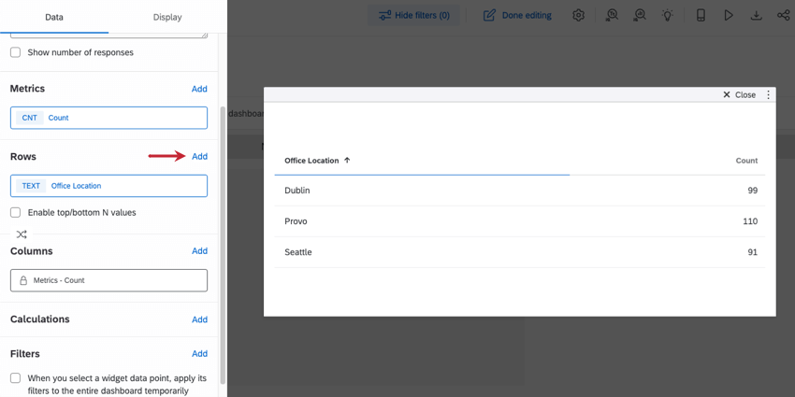Image resolution: width=795 pixels, height=397 pixels.
Task: Click the download export icon
Action: (756, 15)
